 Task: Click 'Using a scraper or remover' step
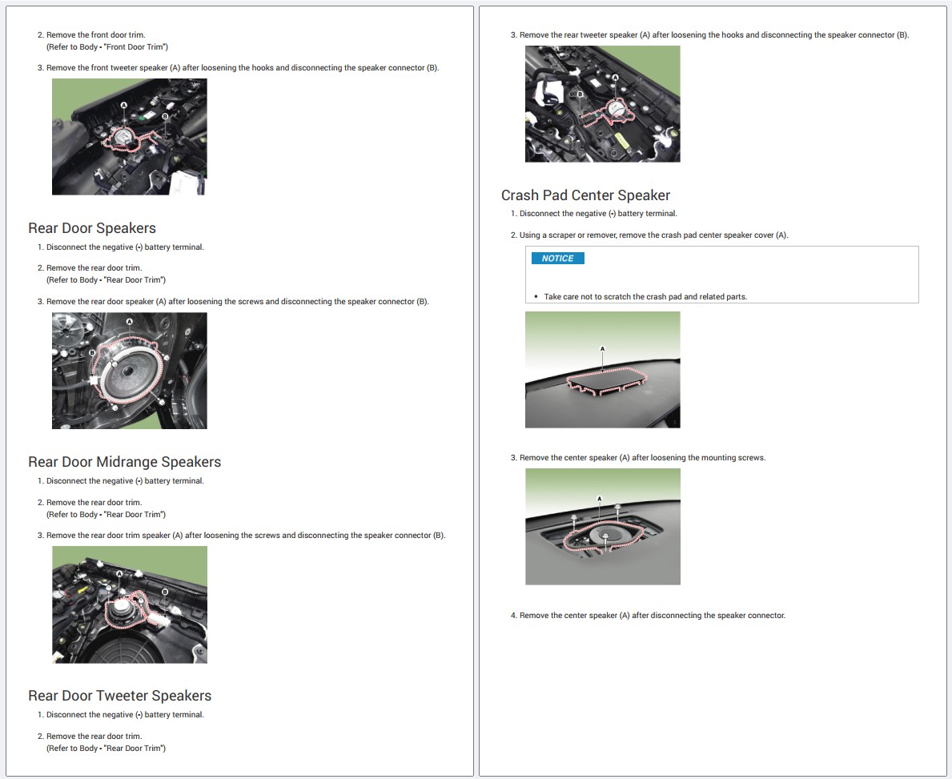coord(654,235)
